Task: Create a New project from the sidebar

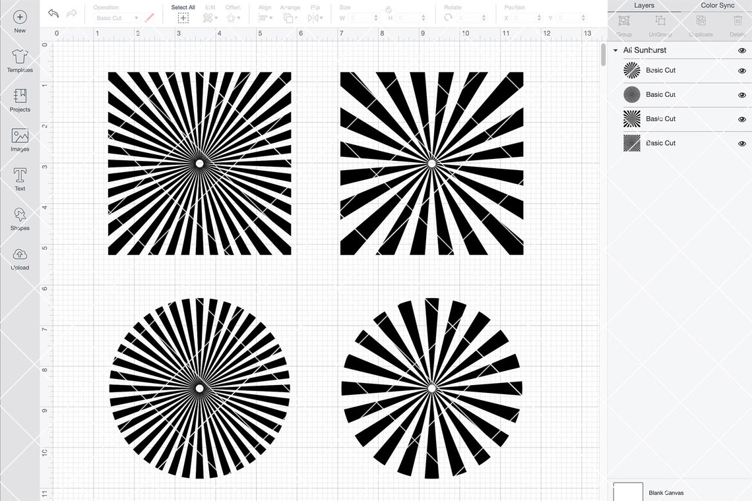Action: pyautogui.click(x=20, y=22)
